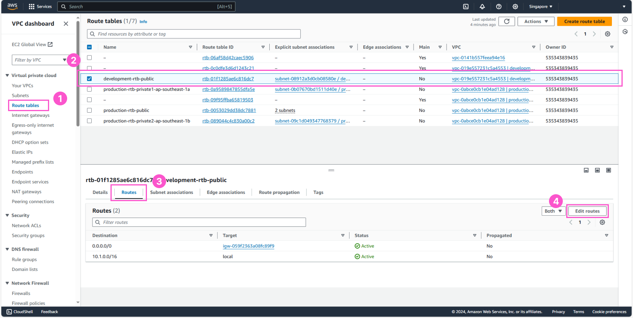
Task: Select the rtb-06af58d42caec5906 row checkbox
Action: (x=89, y=57)
